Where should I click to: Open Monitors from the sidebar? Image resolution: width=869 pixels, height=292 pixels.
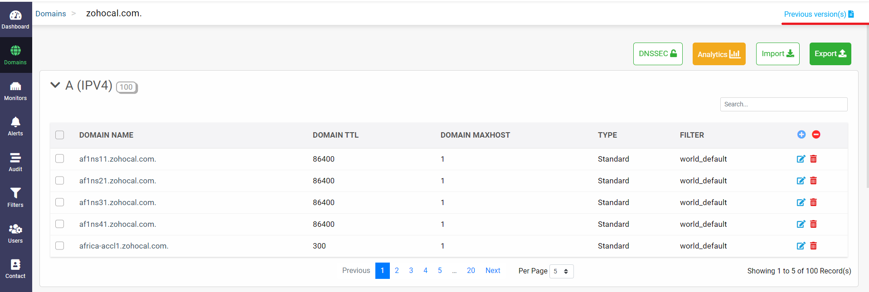[x=15, y=91]
